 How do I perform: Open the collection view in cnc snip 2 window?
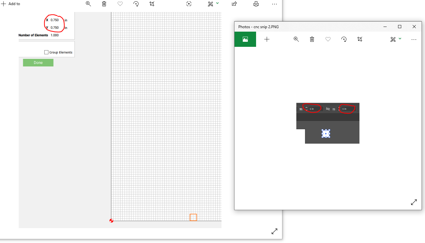point(245,39)
